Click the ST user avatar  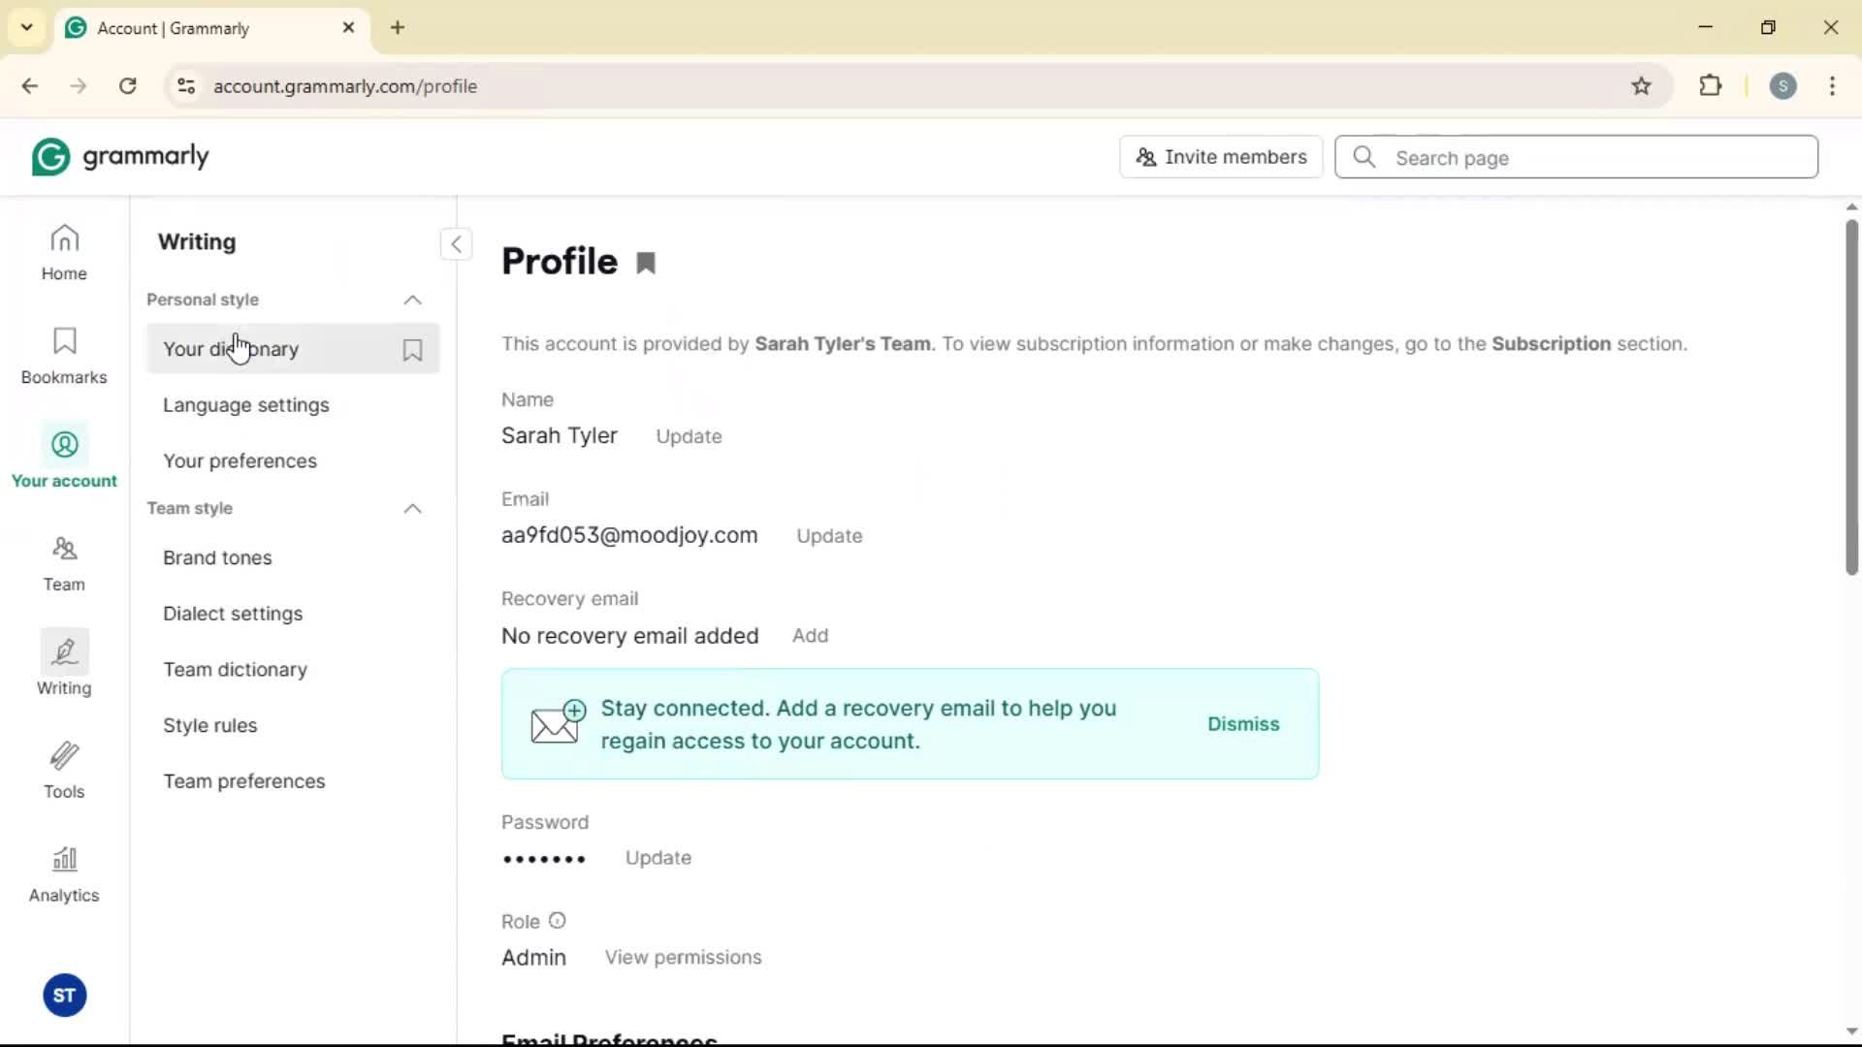coord(65,996)
